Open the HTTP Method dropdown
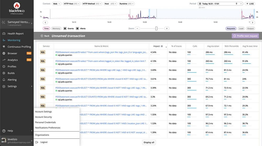262x146 pixels. point(92,4)
